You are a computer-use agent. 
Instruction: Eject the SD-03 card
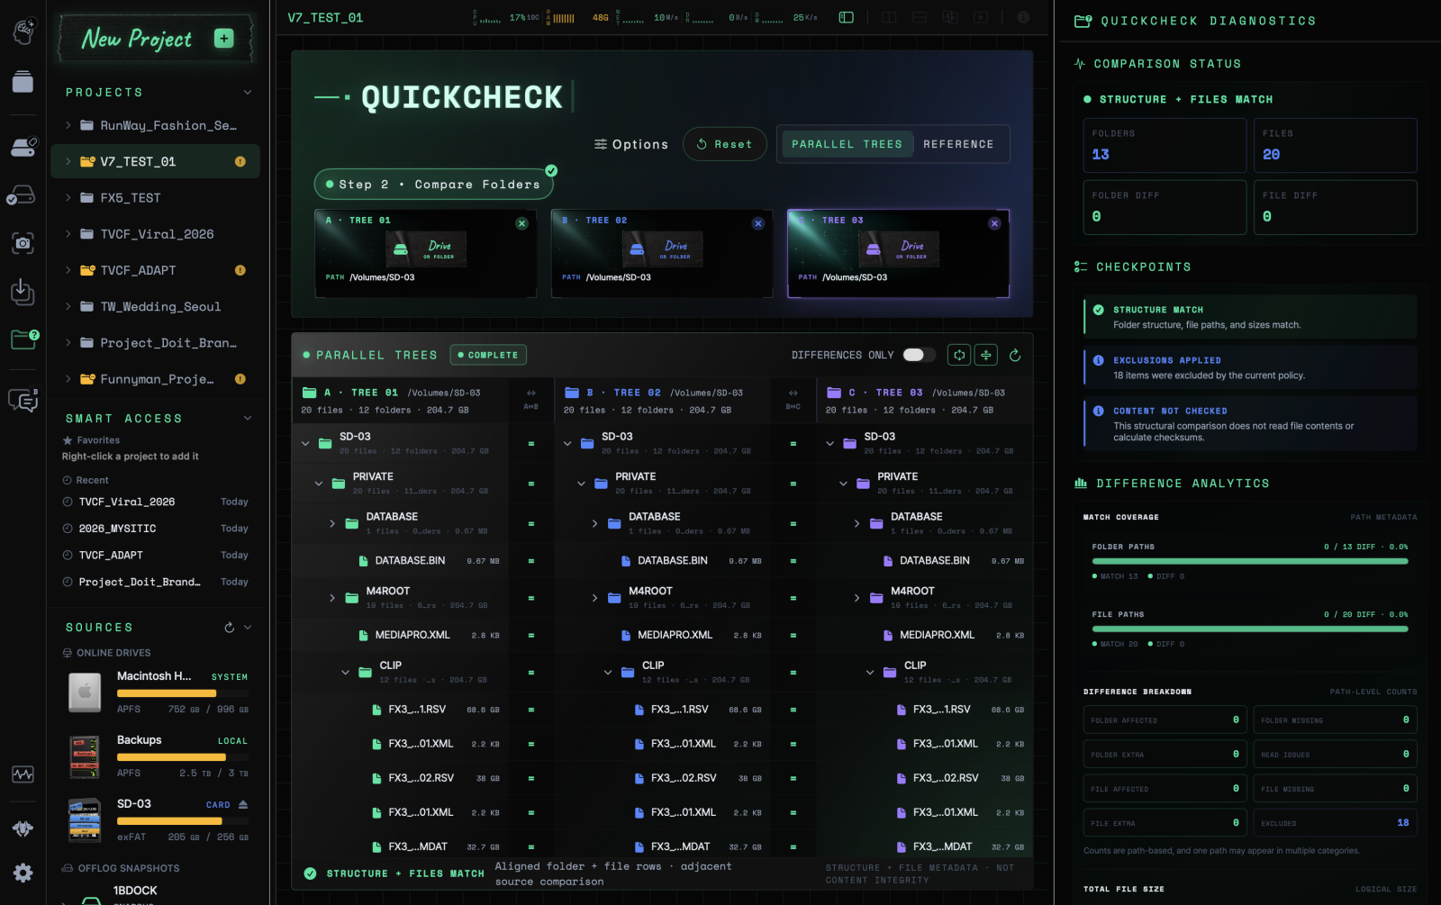pos(243,804)
